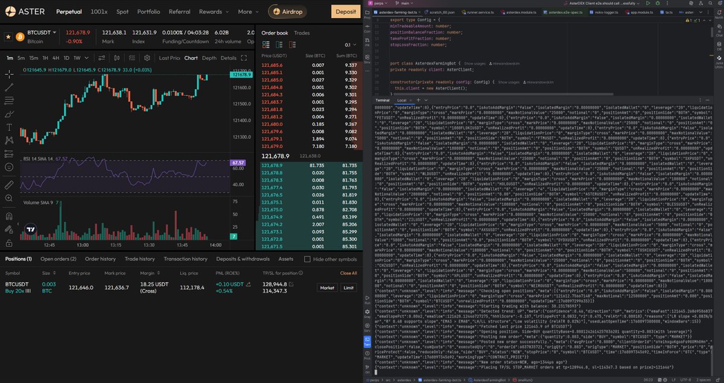
Task: Open the scratch_60.json editor tab
Action: pos(440,11)
